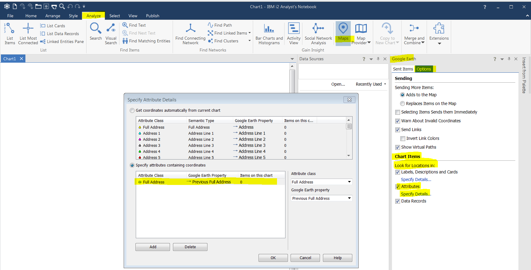Click the magnifier icon in quick access toolbar
The height and width of the screenshot is (270, 531).
(62, 6)
